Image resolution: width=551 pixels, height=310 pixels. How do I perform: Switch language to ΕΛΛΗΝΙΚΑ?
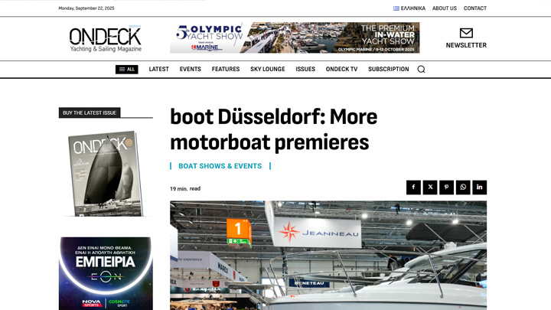pos(409,8)
